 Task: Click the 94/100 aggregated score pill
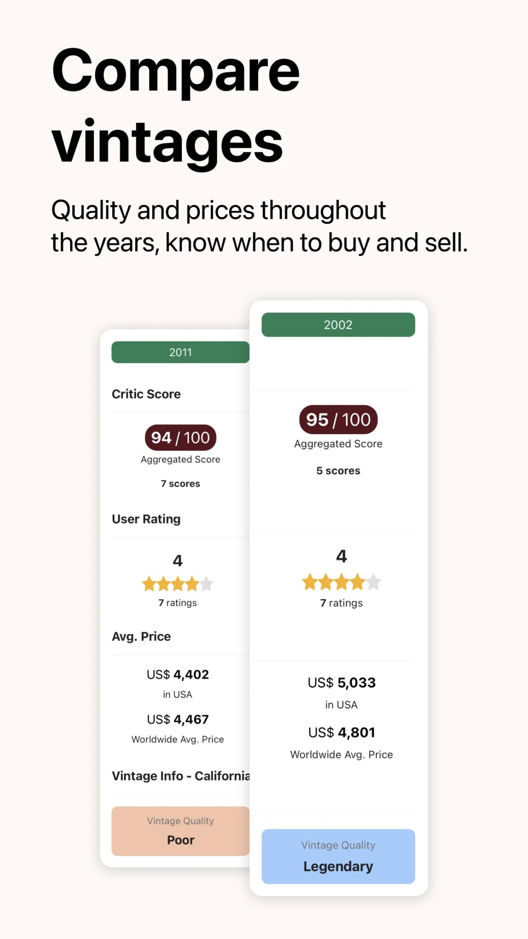coord(180,437)
